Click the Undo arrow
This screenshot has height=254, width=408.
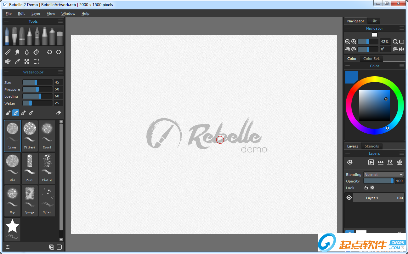(49, 52)
